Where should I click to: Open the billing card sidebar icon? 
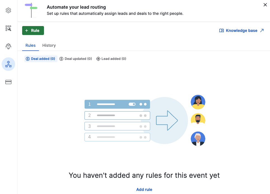(x=8, y=82)
